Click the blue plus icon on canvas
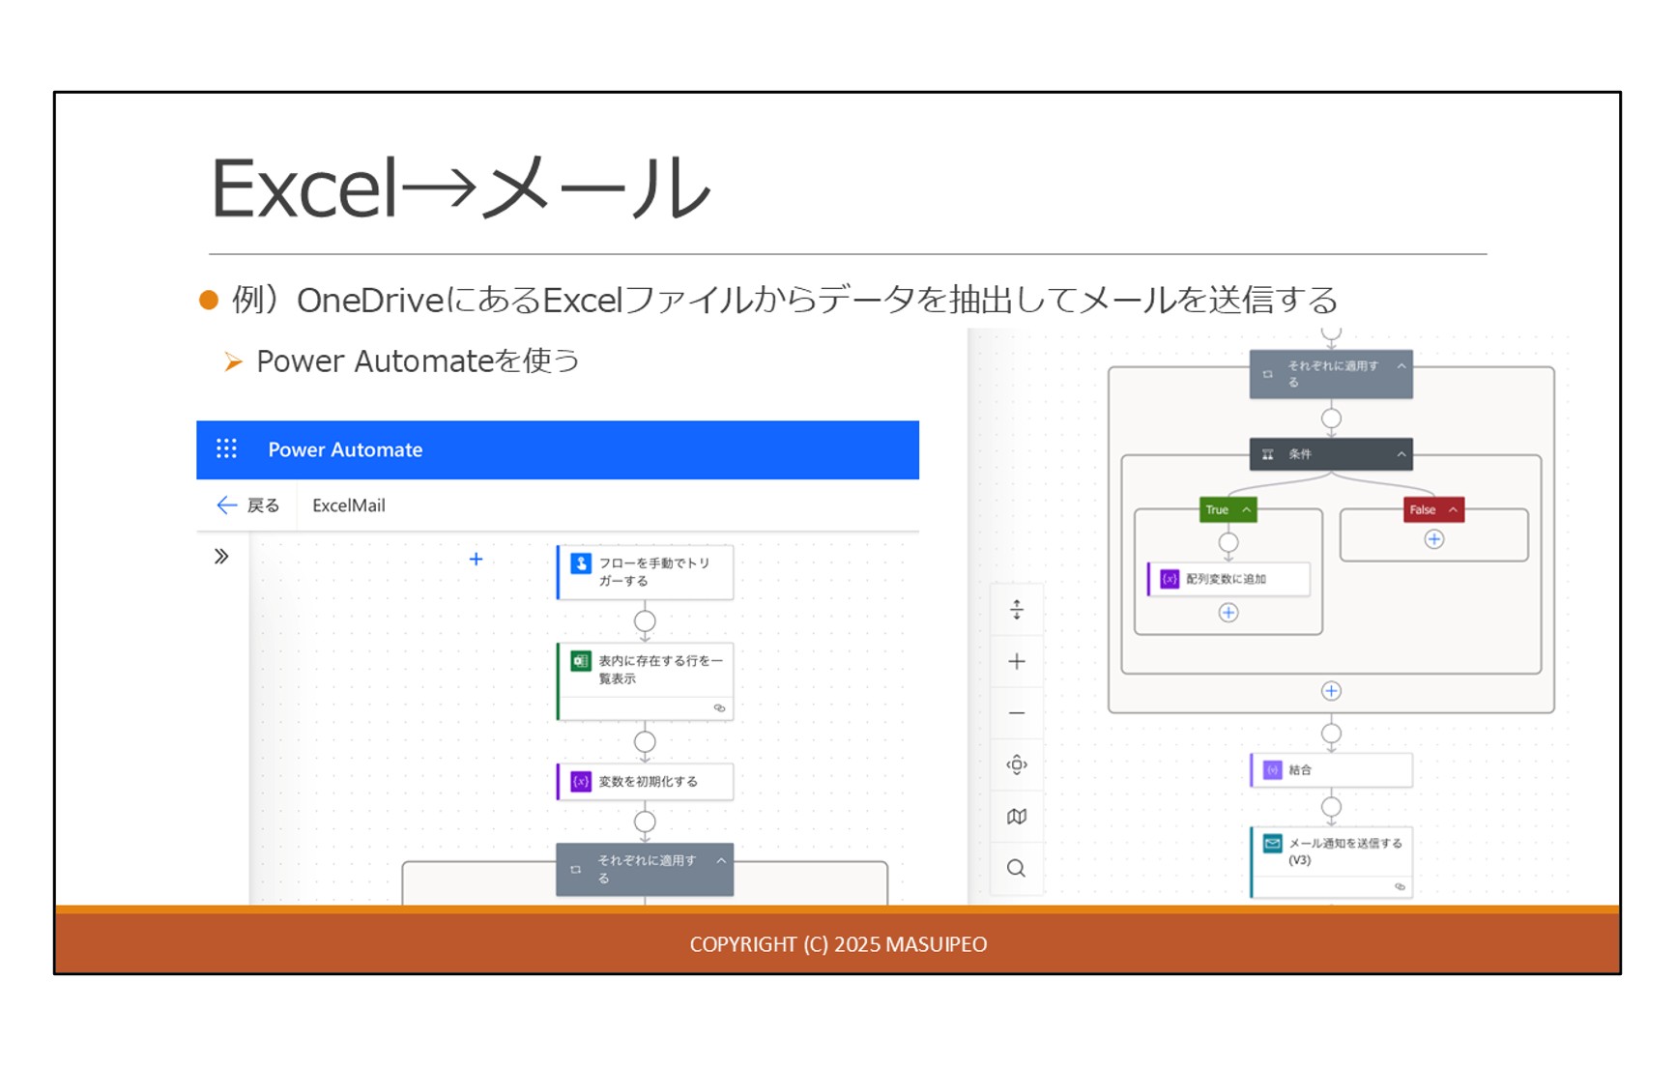1676x1067 pixels. click(476, 559)
